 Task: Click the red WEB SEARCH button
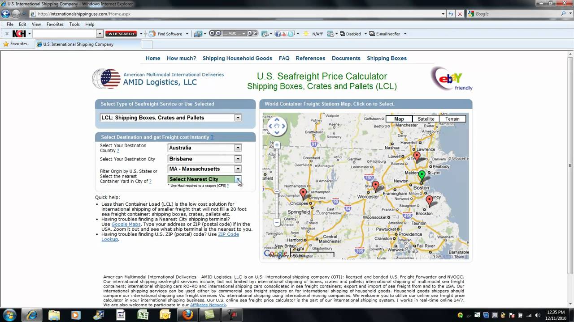coord(121,34)
